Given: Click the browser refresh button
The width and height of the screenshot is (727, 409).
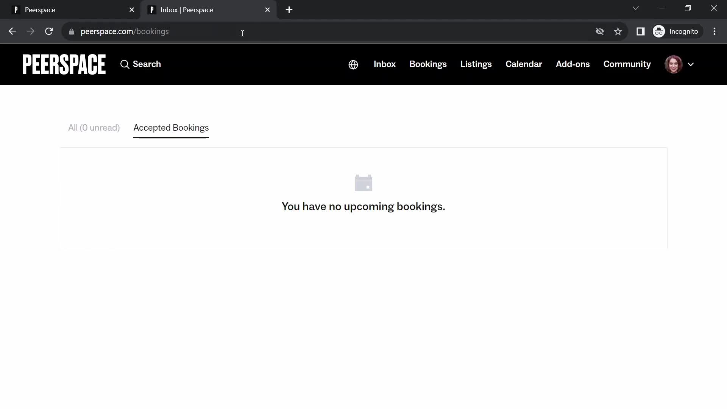Looking at the screenshot, I should click(x=49, y=31).
